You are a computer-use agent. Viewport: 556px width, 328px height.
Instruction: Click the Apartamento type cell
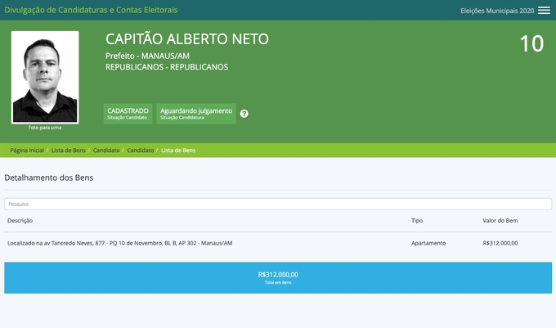[428, 243]
